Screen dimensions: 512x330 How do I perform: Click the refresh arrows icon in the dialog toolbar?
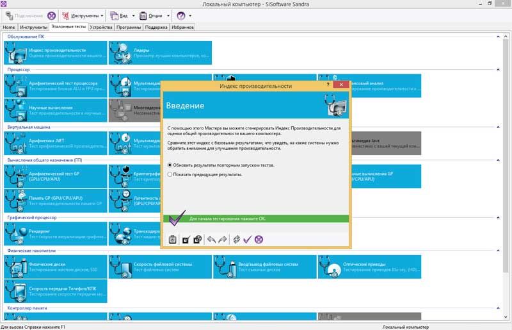[236, 240]
